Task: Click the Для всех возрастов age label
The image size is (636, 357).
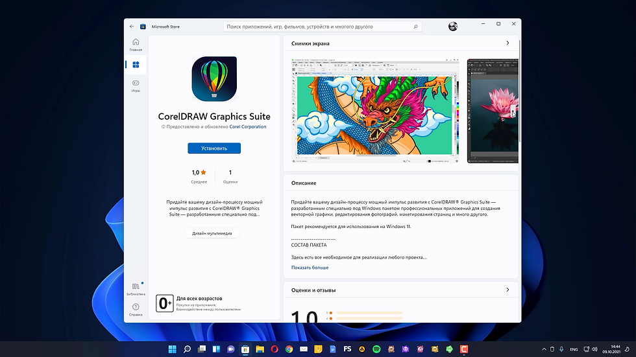Action: click(199, 298)
